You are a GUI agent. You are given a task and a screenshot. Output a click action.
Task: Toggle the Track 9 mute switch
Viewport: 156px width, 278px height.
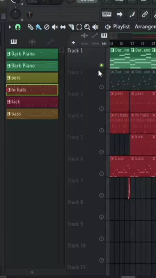[101, 239]
